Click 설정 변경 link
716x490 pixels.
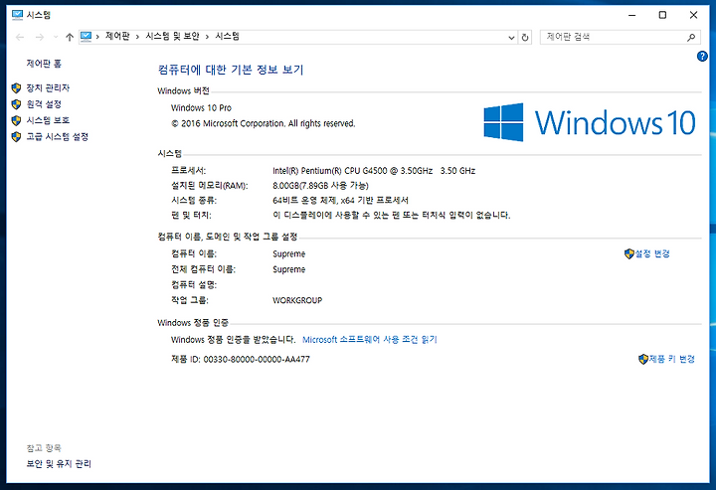tap(652, 253)
